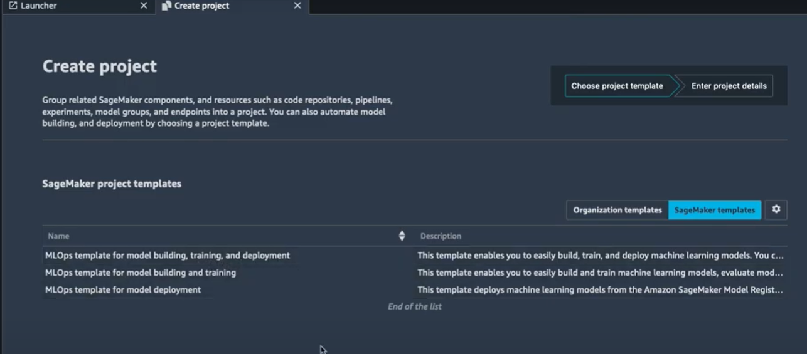Switch to Organization templates
The width and height of the screenshot is (807, 354).
[617, 210]
